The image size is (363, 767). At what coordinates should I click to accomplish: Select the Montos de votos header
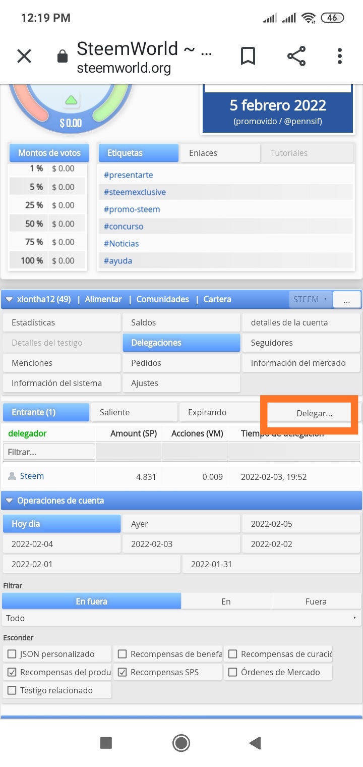49,153
